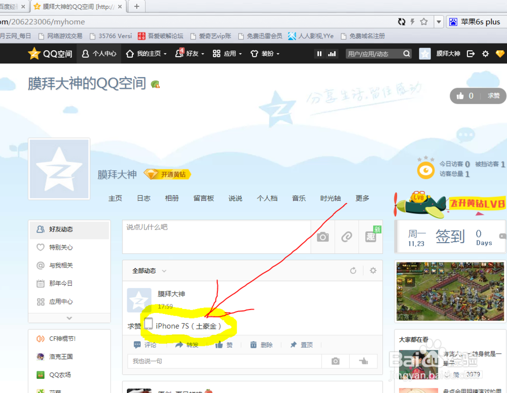Click the 我也说一句 comment field

(225, 361)
